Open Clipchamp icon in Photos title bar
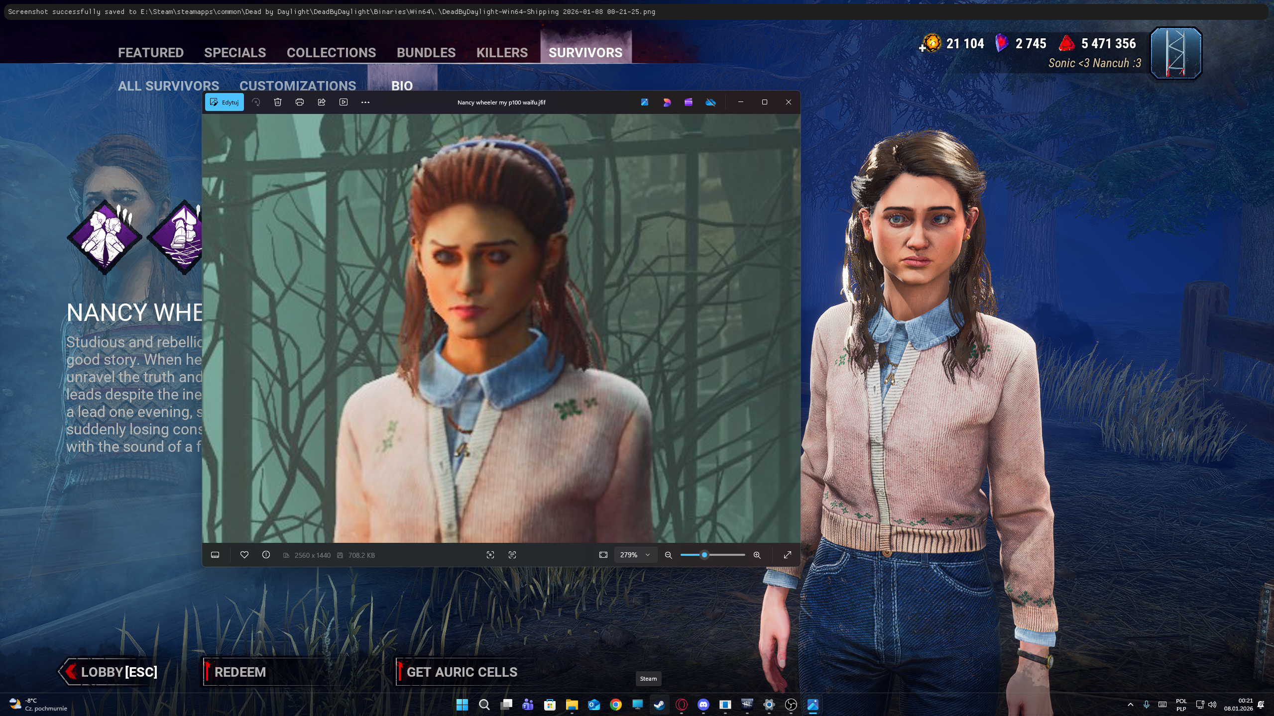 click(x=689, y=102)
